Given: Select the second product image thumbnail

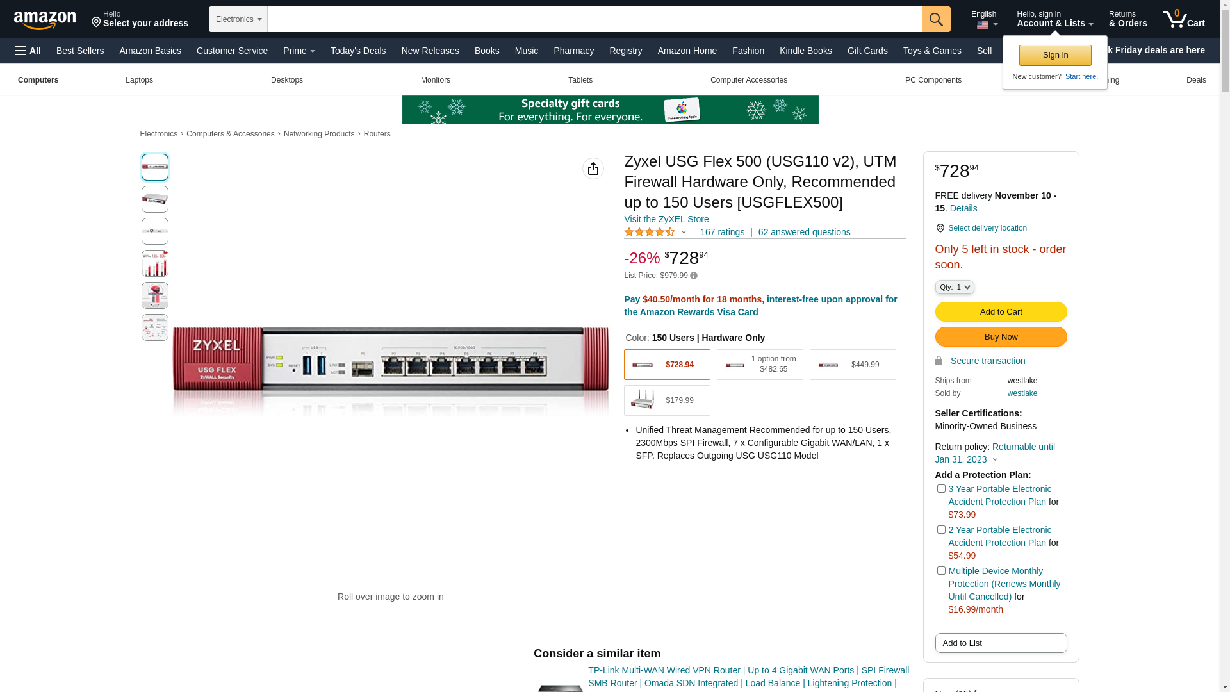Looking at the screenshot, I should point(155,199).
